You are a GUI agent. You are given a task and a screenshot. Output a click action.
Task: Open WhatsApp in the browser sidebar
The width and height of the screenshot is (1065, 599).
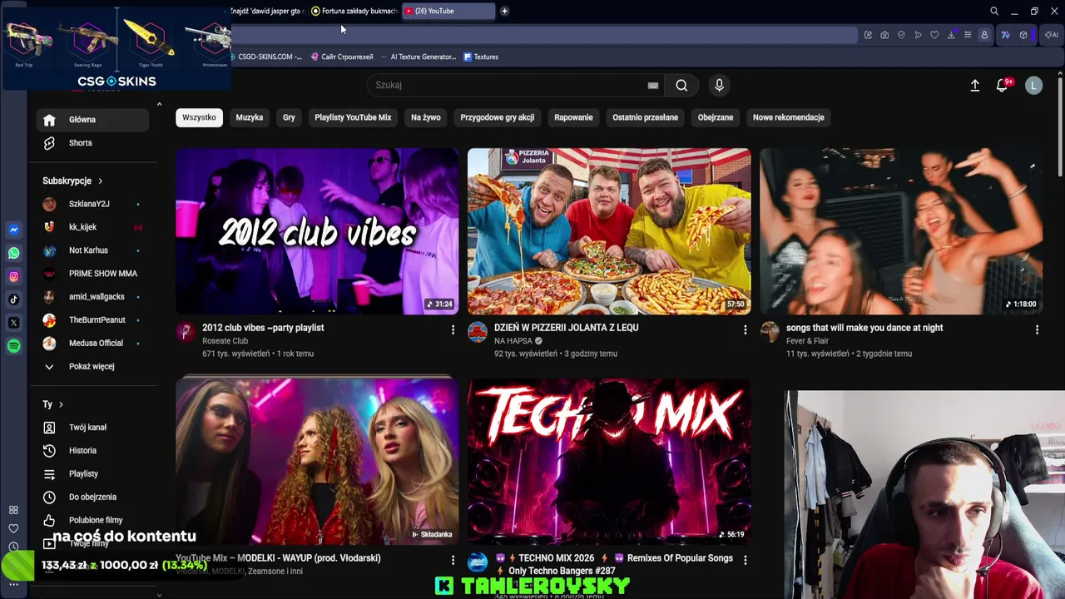click(x=14, y=253)
